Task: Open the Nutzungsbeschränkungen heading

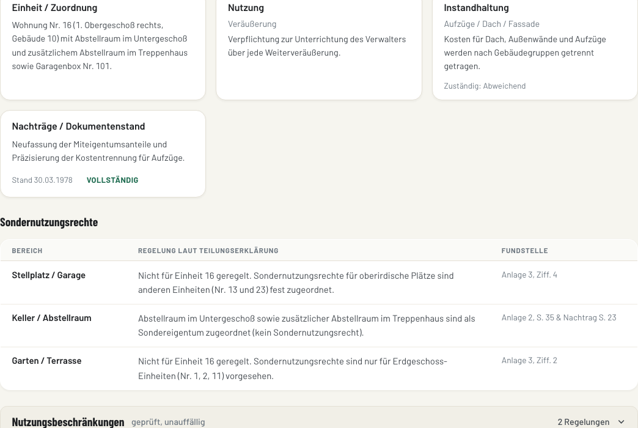Action: 68,422
